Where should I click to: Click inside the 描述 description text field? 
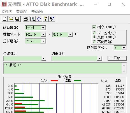[63, 68]
